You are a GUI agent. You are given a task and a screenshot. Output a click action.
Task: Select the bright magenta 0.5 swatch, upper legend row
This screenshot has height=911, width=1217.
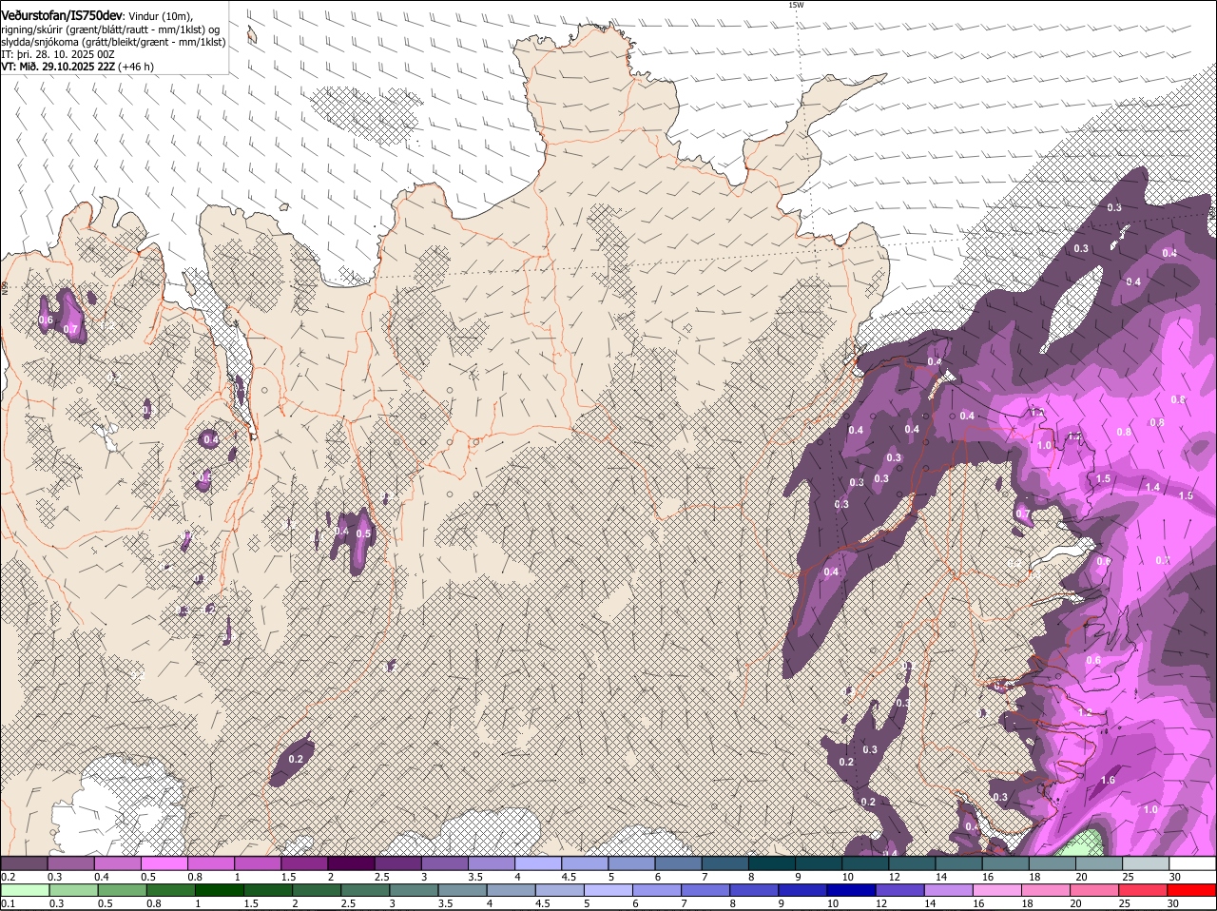(164, 863)
